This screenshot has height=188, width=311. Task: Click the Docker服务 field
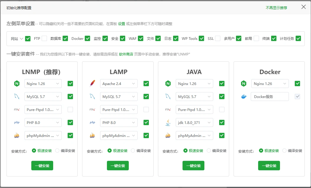270,97
